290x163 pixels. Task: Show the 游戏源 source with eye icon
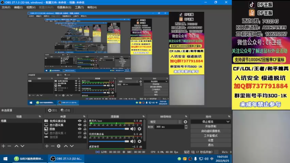pyautogui.click(x=79, y=137)
